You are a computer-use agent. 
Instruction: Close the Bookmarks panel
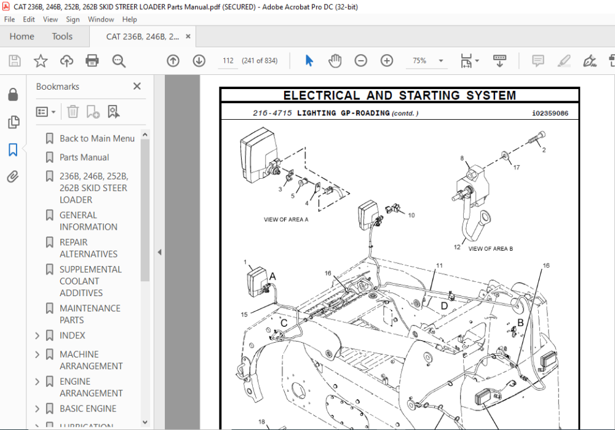pos(137,86)
